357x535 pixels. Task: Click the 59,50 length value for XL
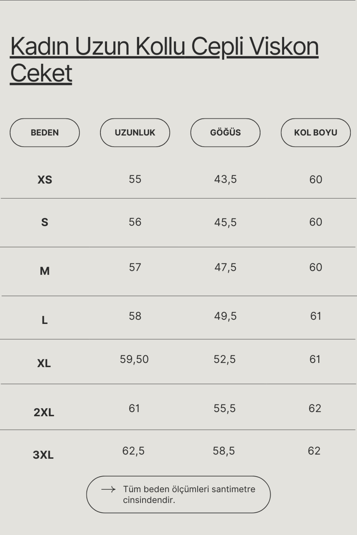point(134,359)
